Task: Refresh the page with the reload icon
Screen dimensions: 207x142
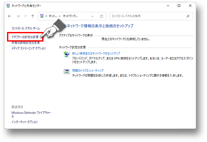Action: [x=101, y=16]
